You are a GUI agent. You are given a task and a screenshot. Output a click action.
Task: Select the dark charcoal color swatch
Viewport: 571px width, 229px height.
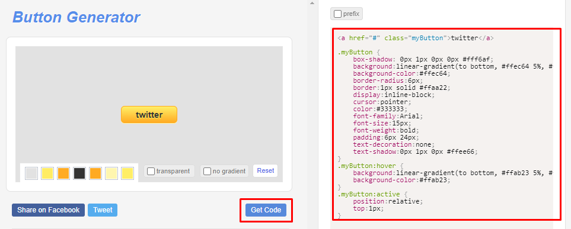tap(79, 173)
